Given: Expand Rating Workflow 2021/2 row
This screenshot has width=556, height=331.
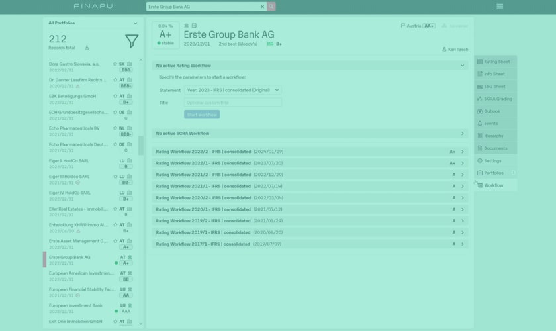Looking at the screenshot, I should click(310, 175).
